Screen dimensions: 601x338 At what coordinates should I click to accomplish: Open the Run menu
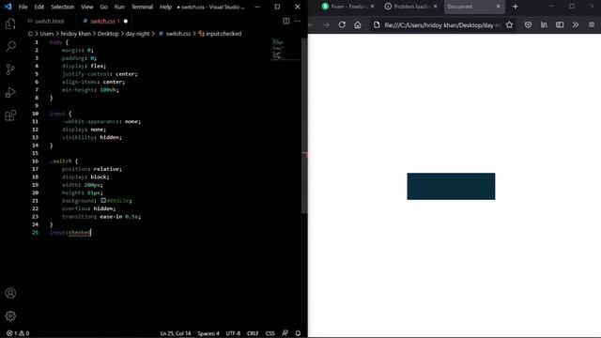(119, 7)
